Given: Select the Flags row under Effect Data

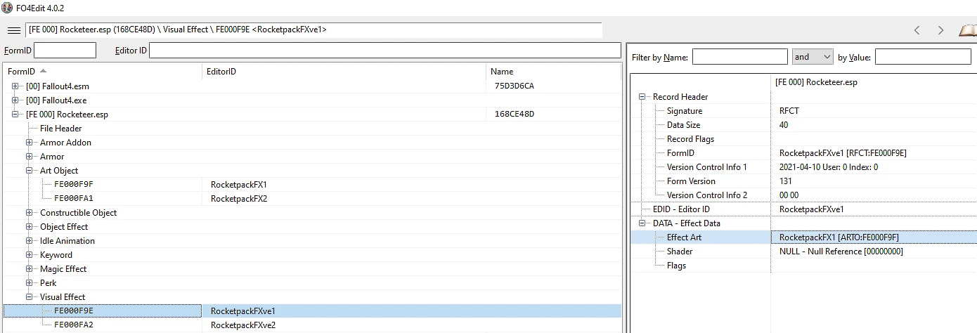Looking at the screenshot, I should click(x=803, y=266).
